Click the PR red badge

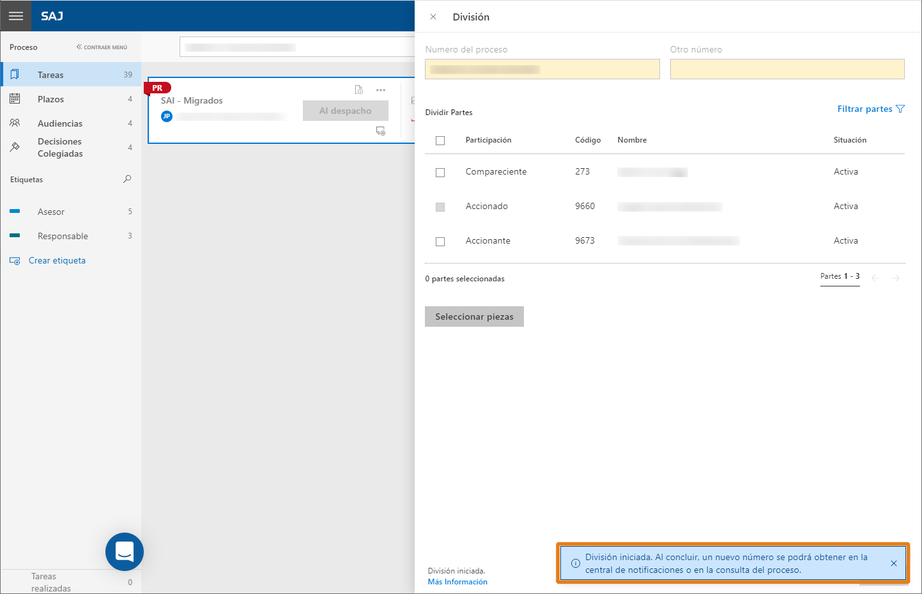[x=157, y=88]
